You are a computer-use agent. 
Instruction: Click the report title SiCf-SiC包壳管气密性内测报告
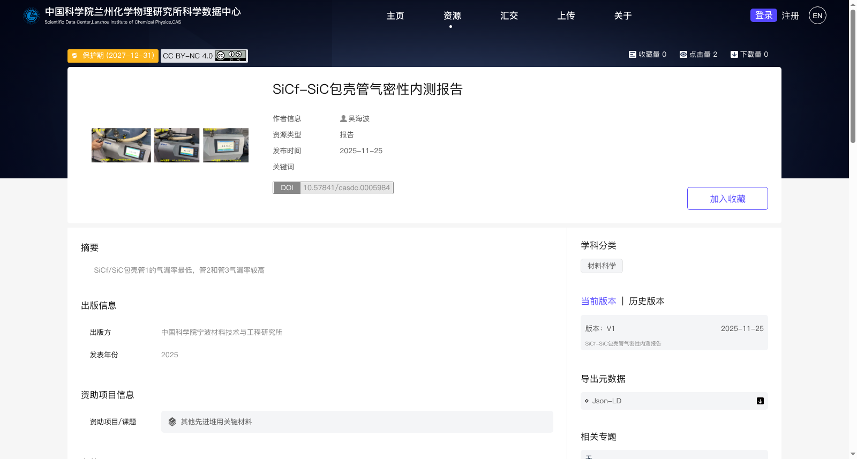[367, 89]
